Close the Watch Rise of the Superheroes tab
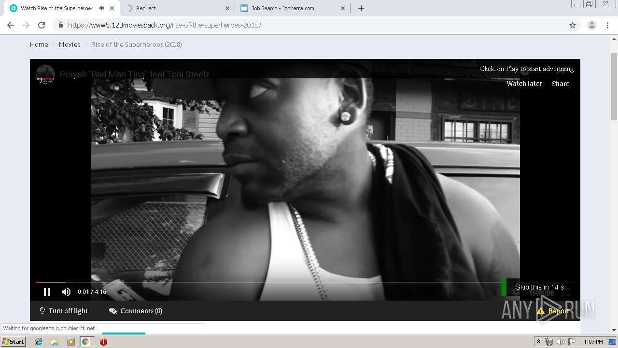Viewport: 618px width, 348px height. 112,8
